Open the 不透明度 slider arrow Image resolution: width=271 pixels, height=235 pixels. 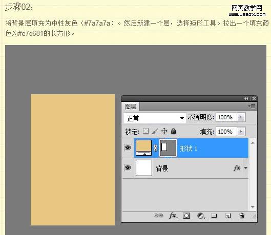click(x=241, y=117)
